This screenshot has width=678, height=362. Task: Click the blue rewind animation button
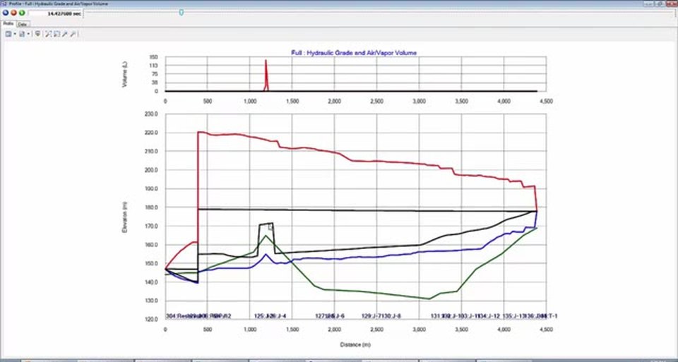pos(6,13)
